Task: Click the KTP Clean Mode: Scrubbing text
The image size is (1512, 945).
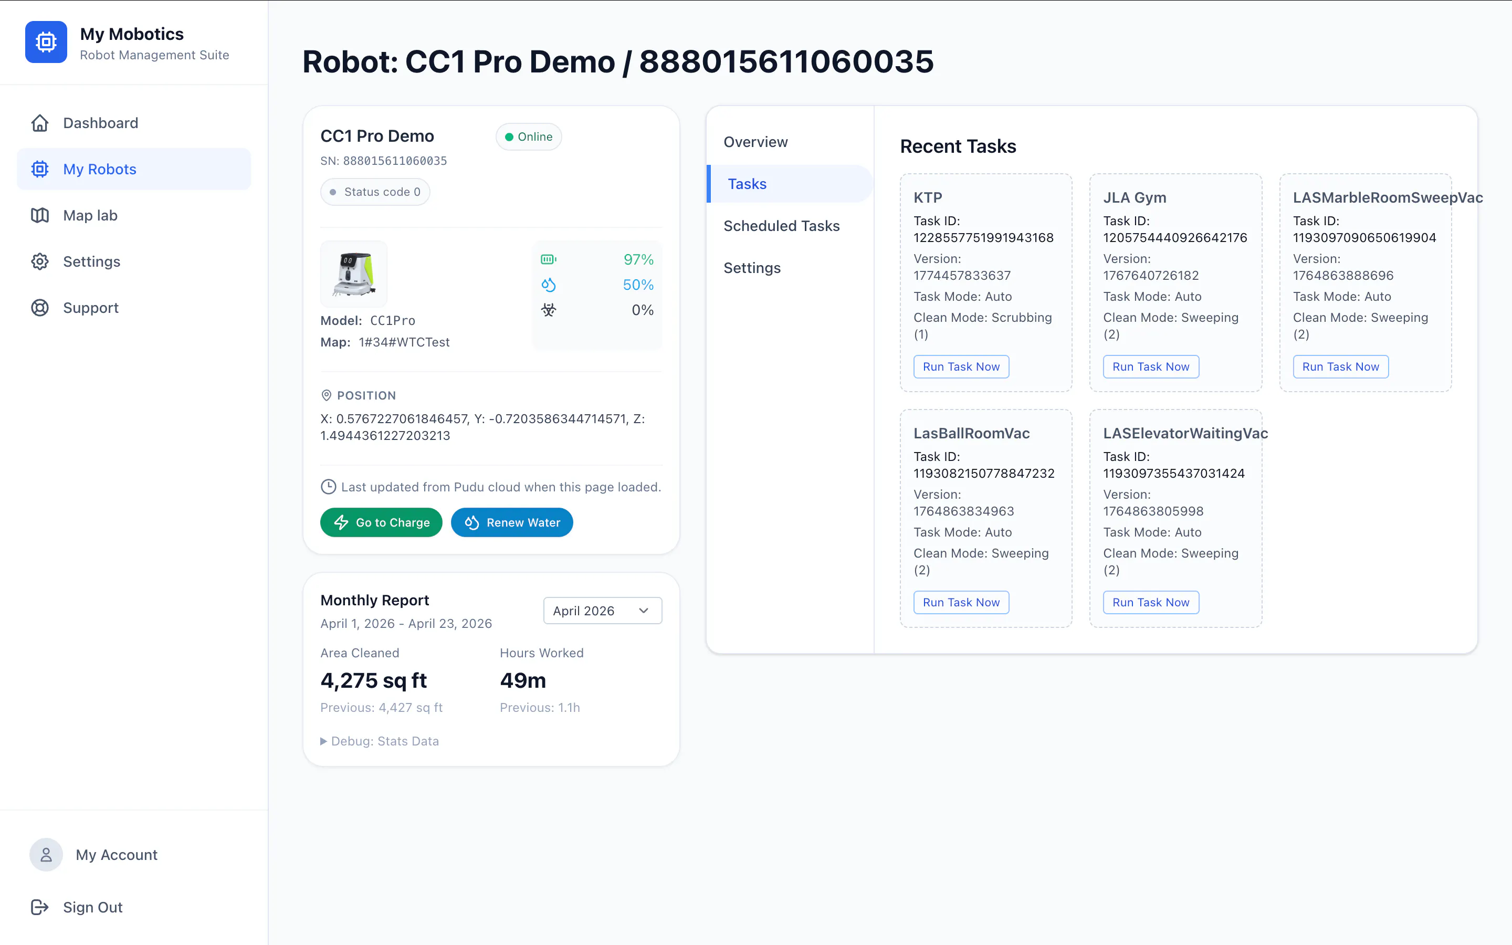Action: coord(982,325)
